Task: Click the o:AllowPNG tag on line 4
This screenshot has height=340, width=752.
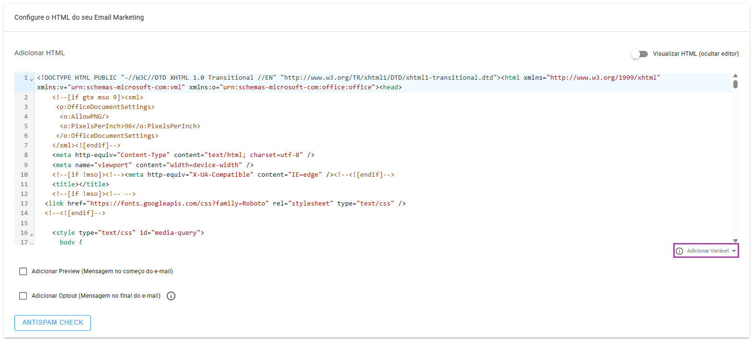Action: [x=85, y=116]
